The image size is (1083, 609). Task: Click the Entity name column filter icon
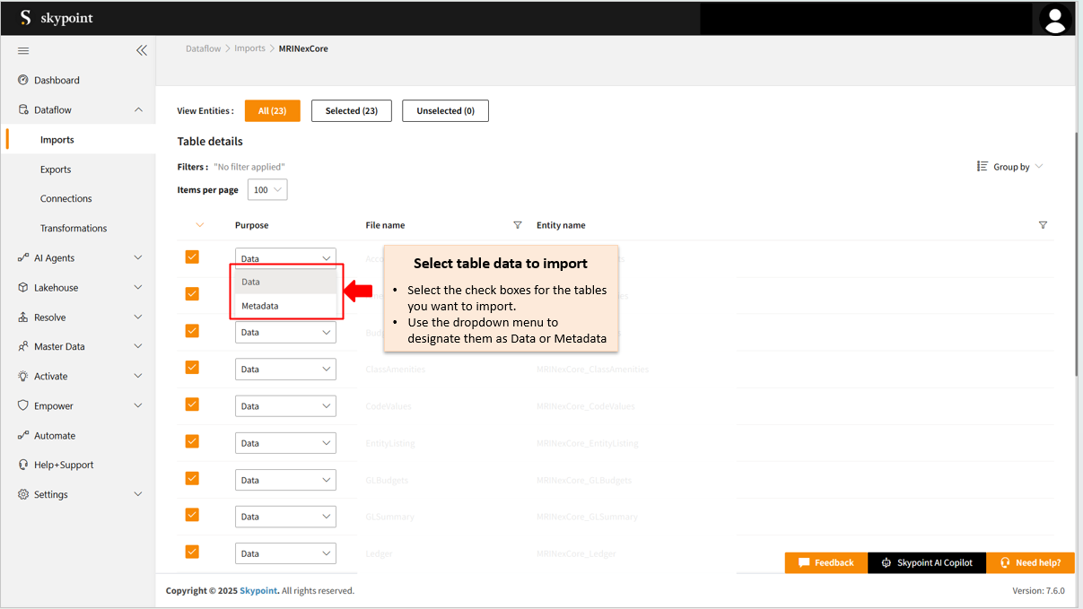(x=1043, y=225)
